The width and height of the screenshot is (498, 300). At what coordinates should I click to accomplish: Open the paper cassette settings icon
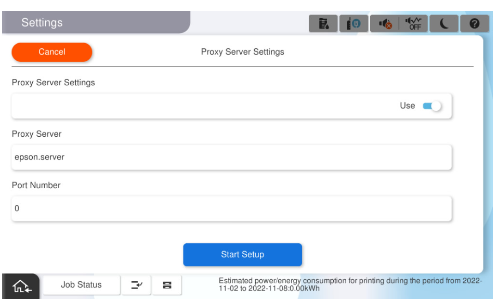tap(167, 285)
